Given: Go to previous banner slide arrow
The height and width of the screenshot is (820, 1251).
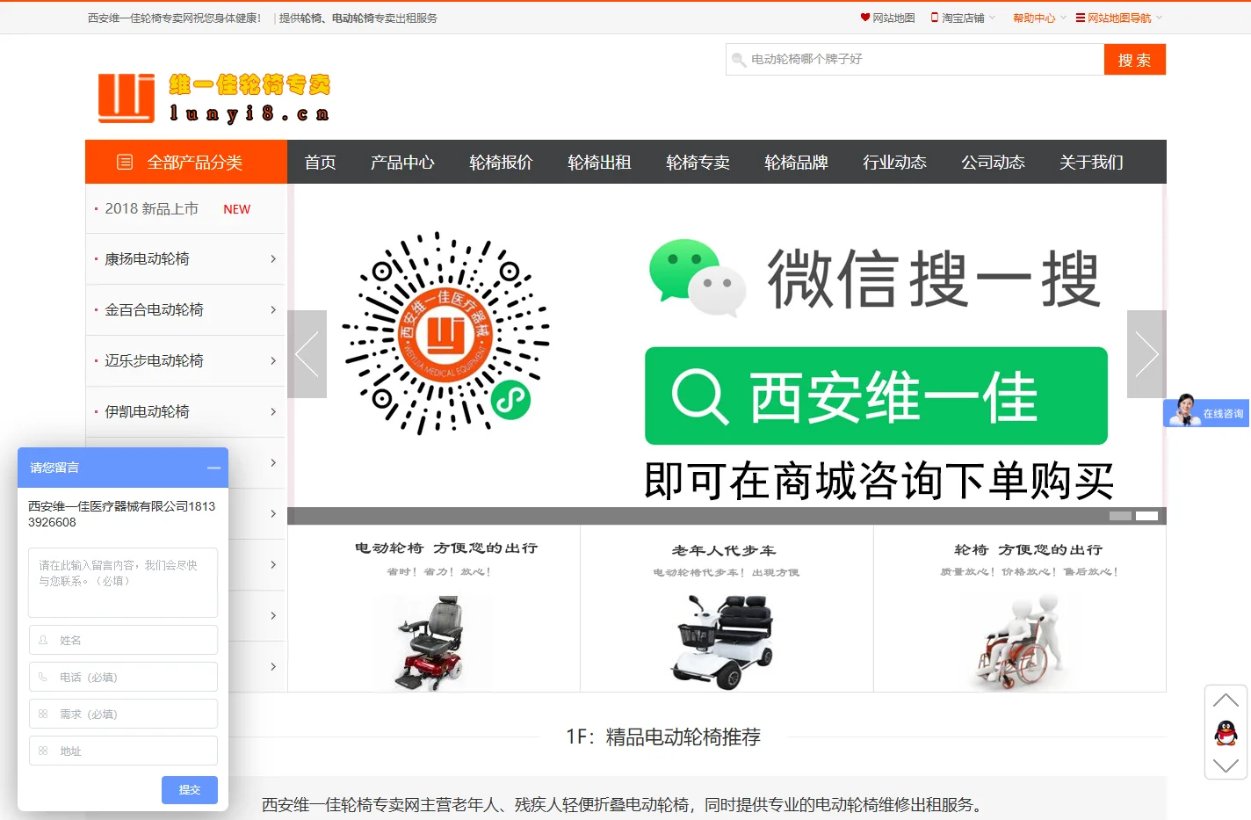Looking at the screenshot, I should (307, 354).
